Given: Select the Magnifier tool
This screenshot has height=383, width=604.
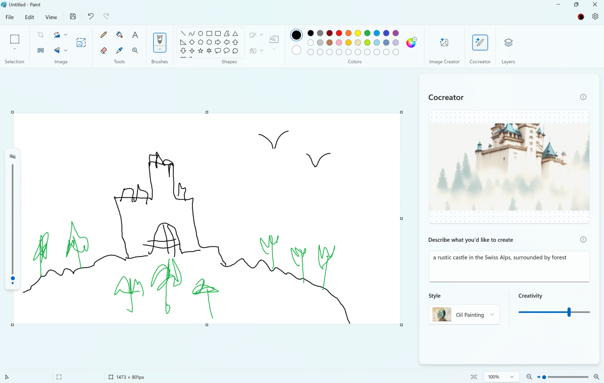Looking at the screenshot, I should click(x=135, y=50).
